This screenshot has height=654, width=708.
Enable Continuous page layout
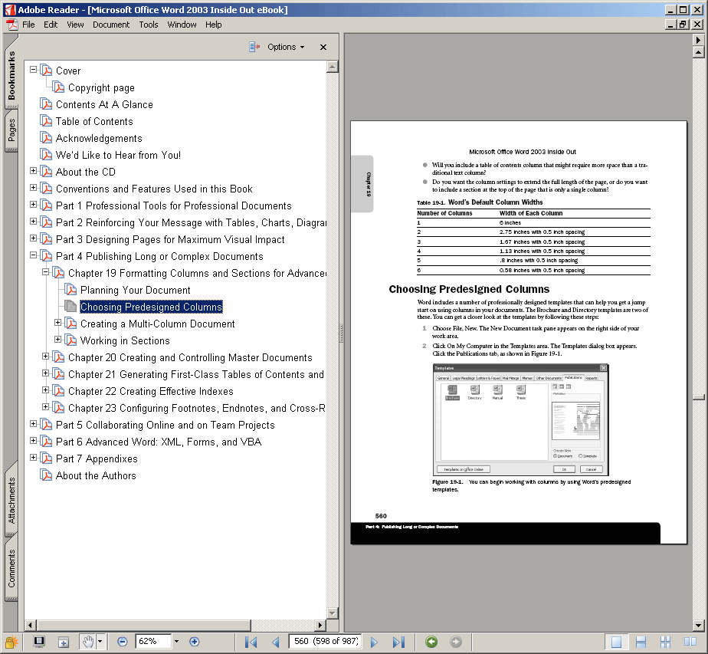tap(641, 642)
